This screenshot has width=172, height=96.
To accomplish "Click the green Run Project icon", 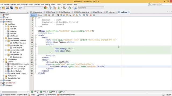I will point(59,8).
